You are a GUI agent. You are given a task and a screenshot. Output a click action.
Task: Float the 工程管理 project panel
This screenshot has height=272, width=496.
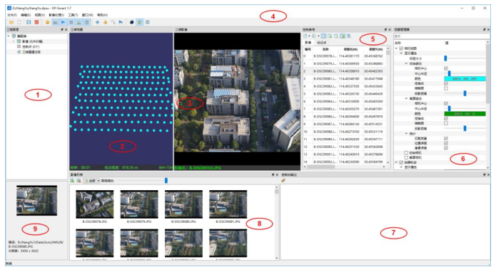click(x=62, y=29)
